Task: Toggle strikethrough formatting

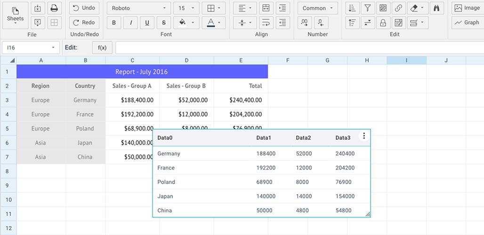Action: pos(163,23)
